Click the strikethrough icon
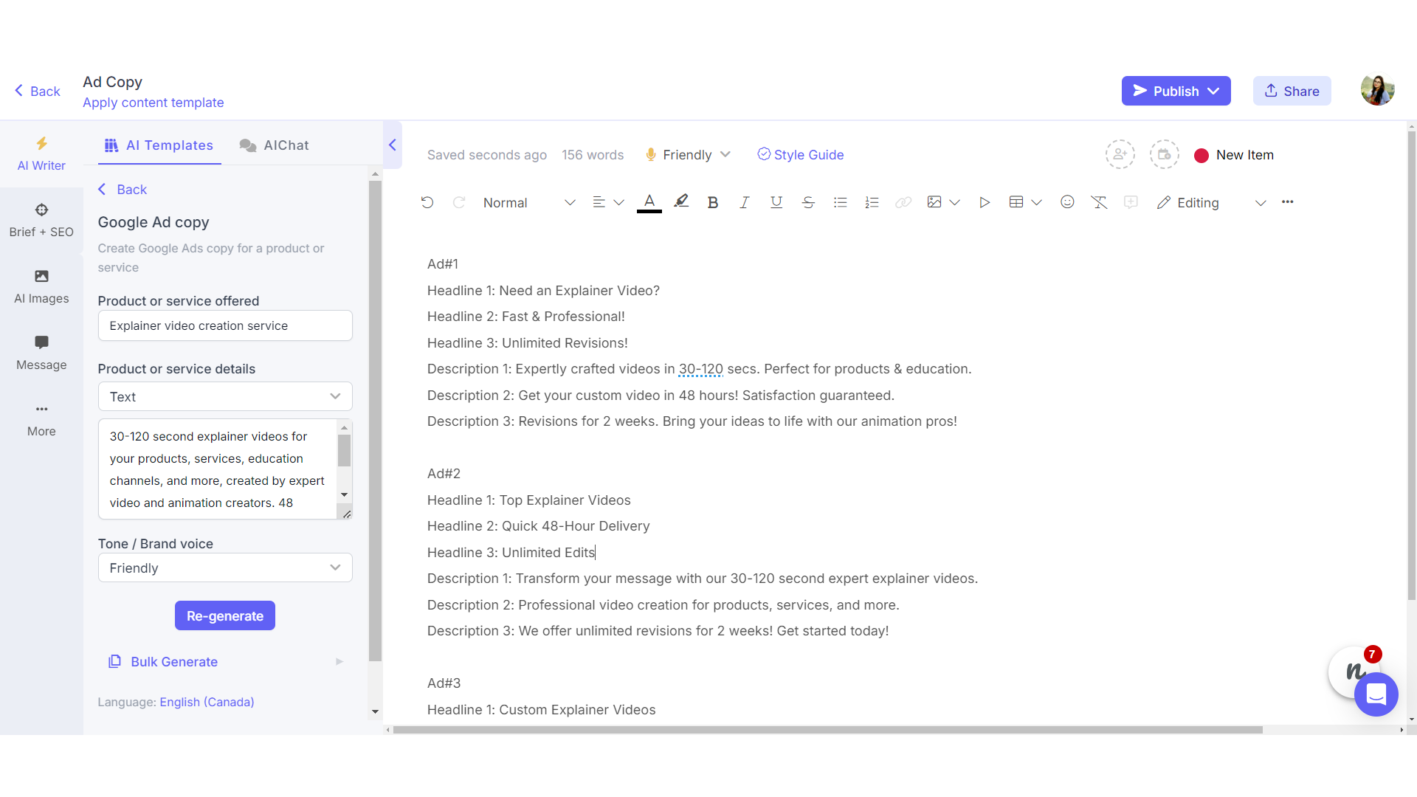This screenshot has width=1417, height=797. [808, 202]
